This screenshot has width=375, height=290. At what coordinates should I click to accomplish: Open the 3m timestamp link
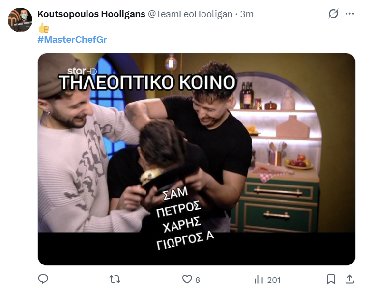click(247, 14)
